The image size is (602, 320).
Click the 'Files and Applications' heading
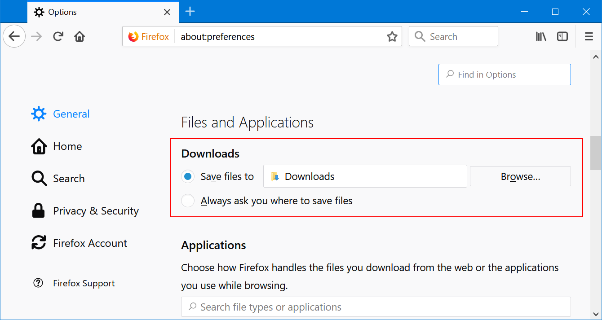tap(247, 123)
